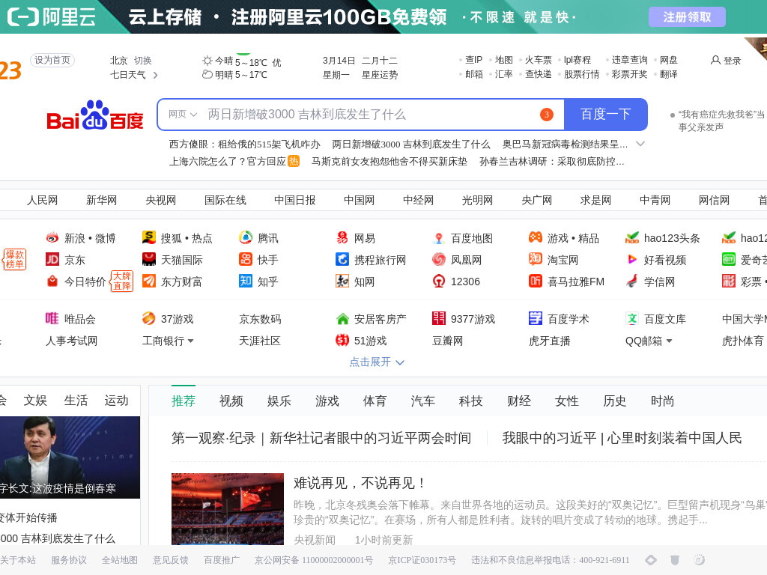Select the 科技 tab
Screen dimensions: 767x575
tap(471, 401)
